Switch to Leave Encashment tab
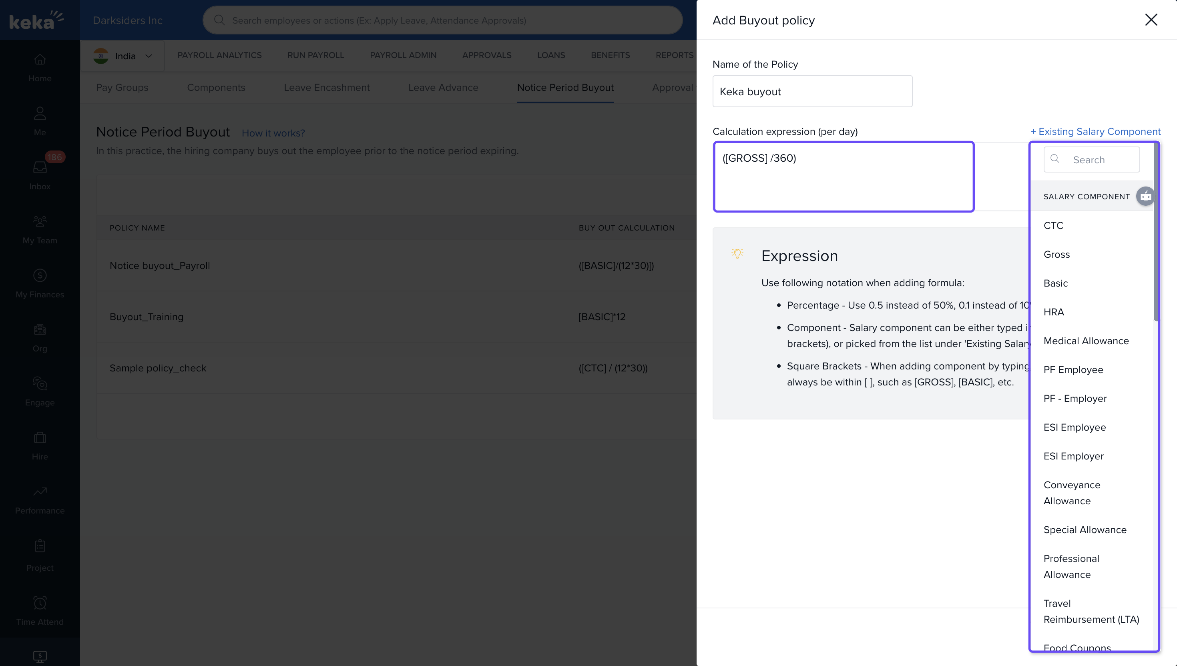The image size is (1177, 666). (326, 87)
